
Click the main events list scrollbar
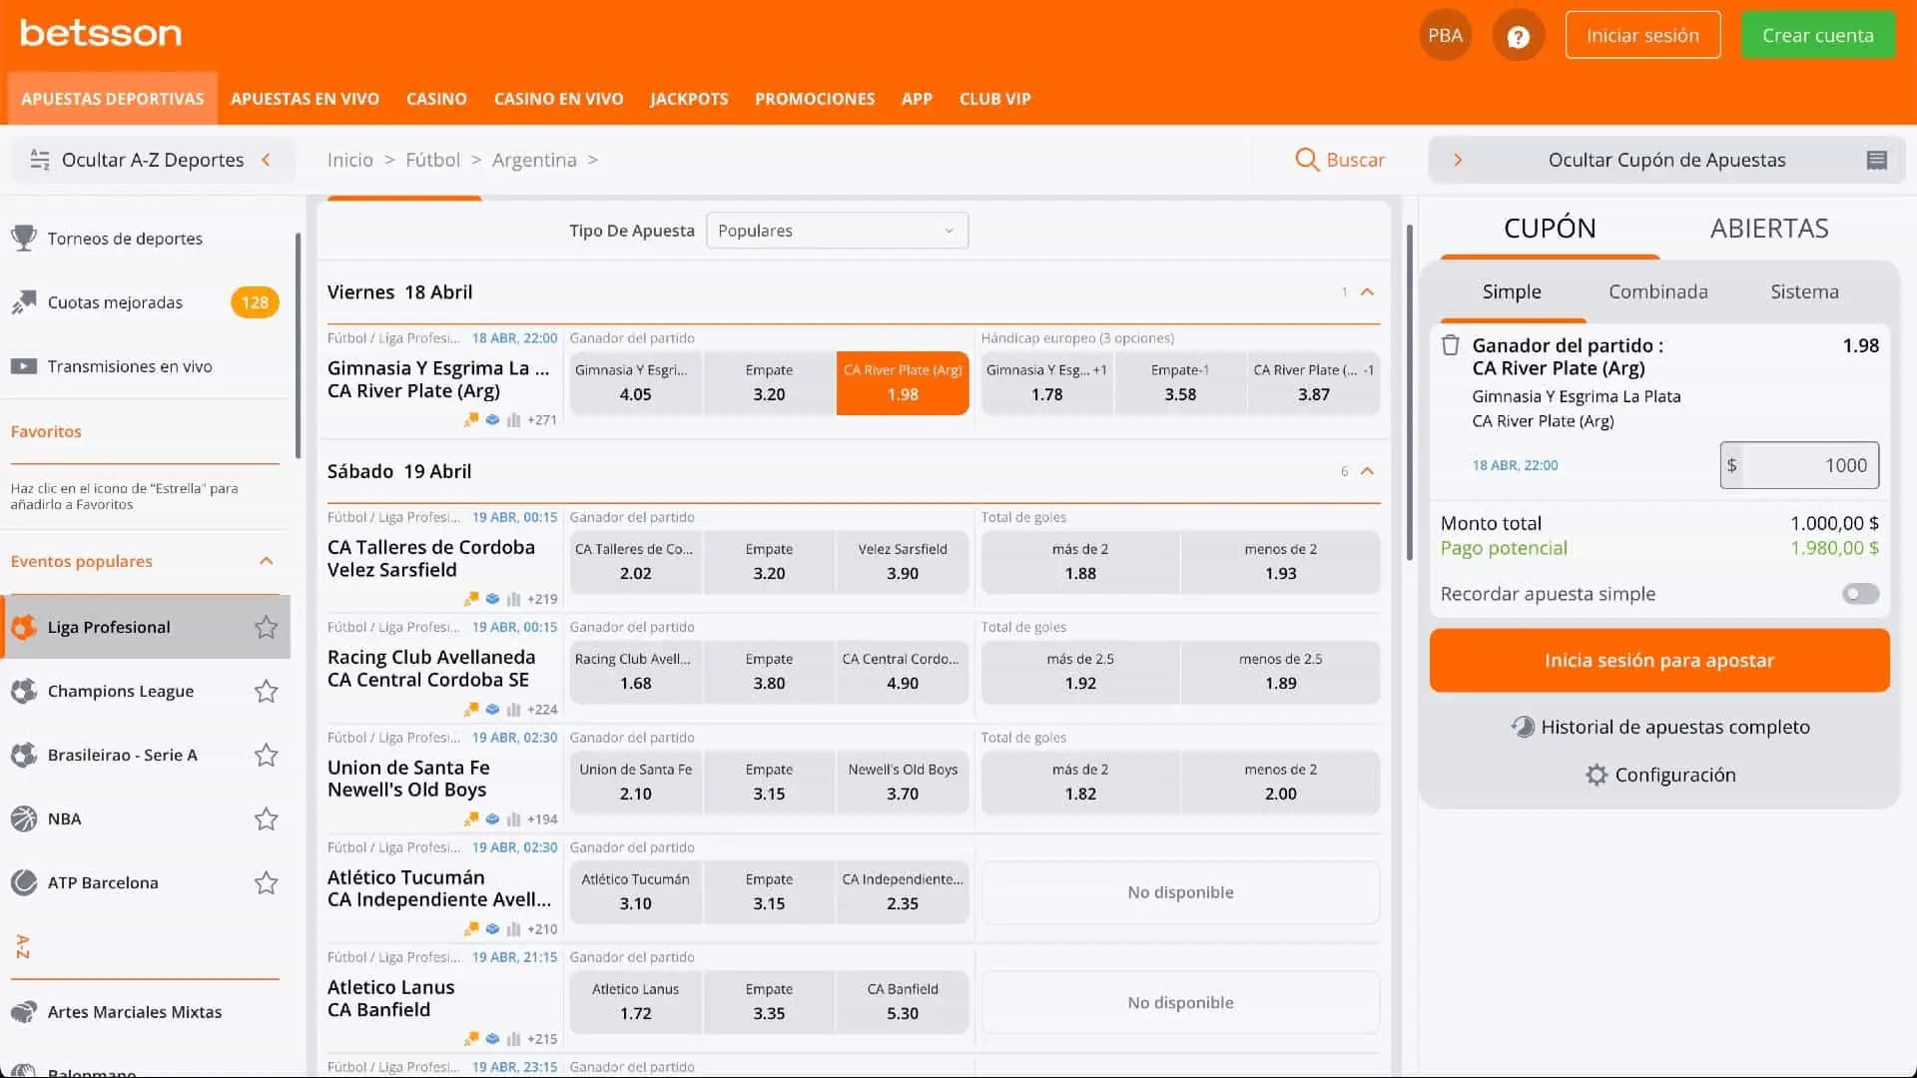pos(1409,391)
